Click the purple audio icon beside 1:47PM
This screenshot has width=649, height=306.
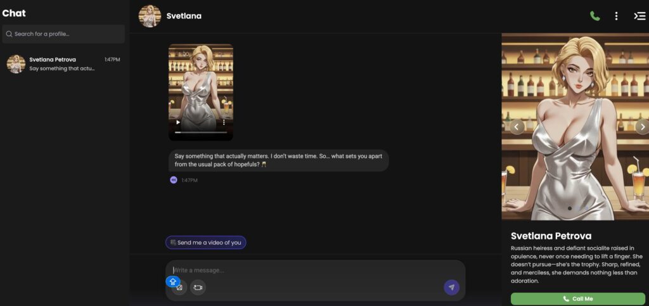coord(173,180)
